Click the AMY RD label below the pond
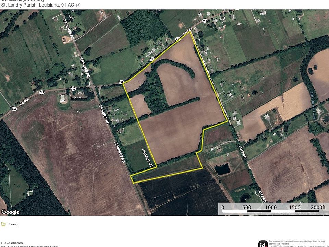The height and width of the screenshot is (247, 329). pos(262,196)
